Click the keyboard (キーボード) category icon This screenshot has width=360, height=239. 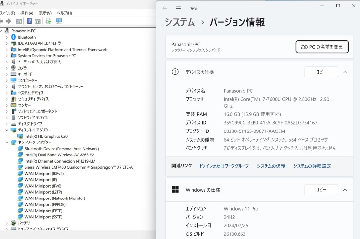click(14, 74)
